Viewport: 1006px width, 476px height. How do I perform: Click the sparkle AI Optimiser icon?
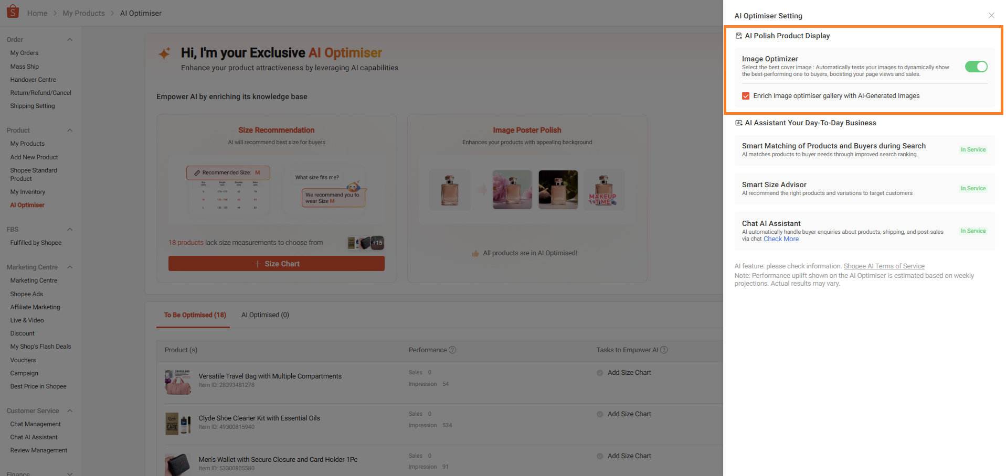[x=164, y=53]
